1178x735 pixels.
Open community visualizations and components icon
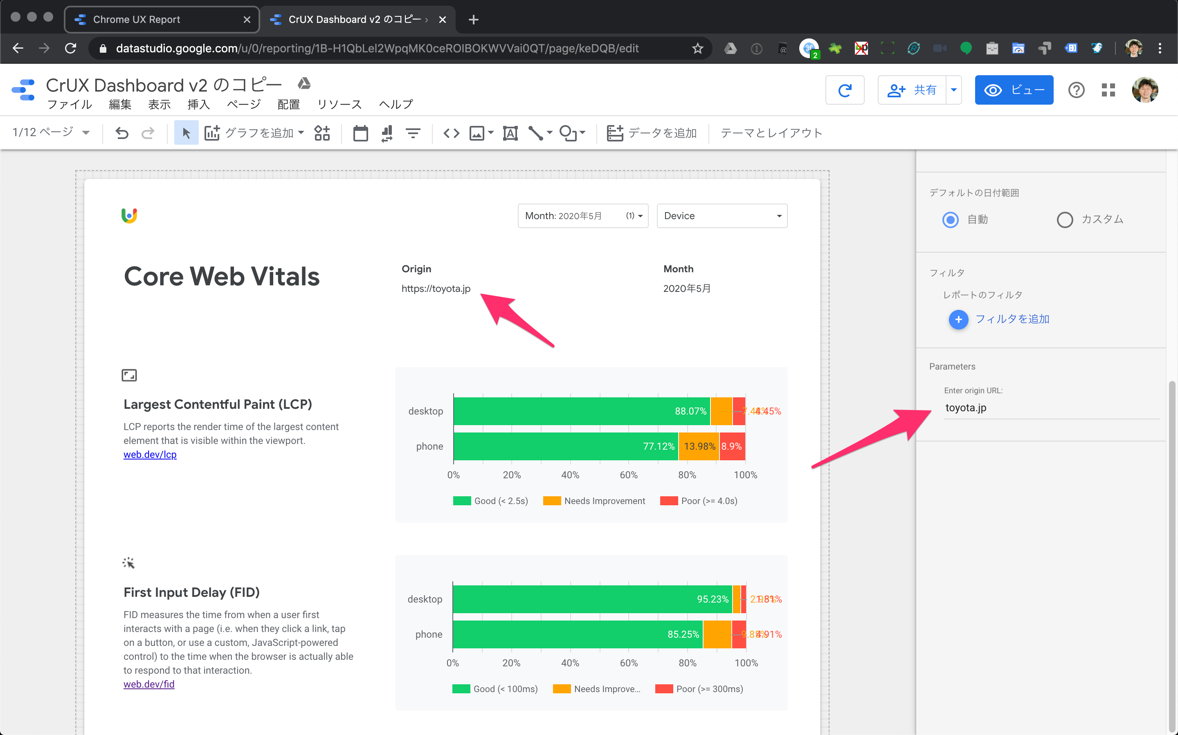(x=321, y=133)
